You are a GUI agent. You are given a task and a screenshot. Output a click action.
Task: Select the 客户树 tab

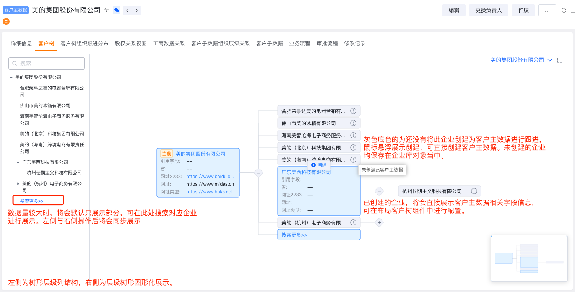point(46,44)
